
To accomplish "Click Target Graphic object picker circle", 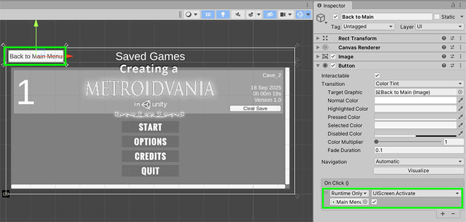I will click(x=460, y=92).
